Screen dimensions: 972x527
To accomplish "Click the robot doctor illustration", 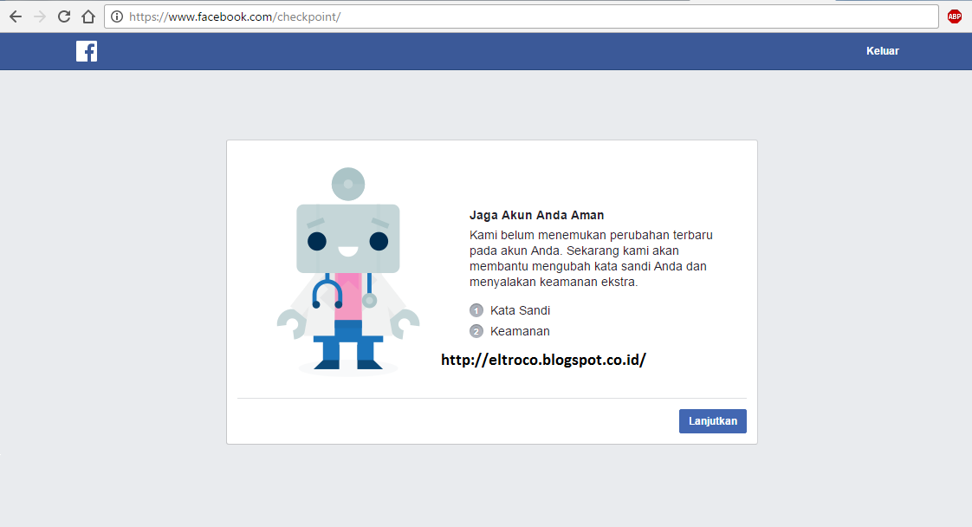I will (347, 270).
